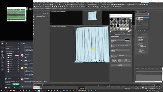Viewport: 163px width, 92px height.
Task: Click the Mirror tool icon
Action: point(99,5)
